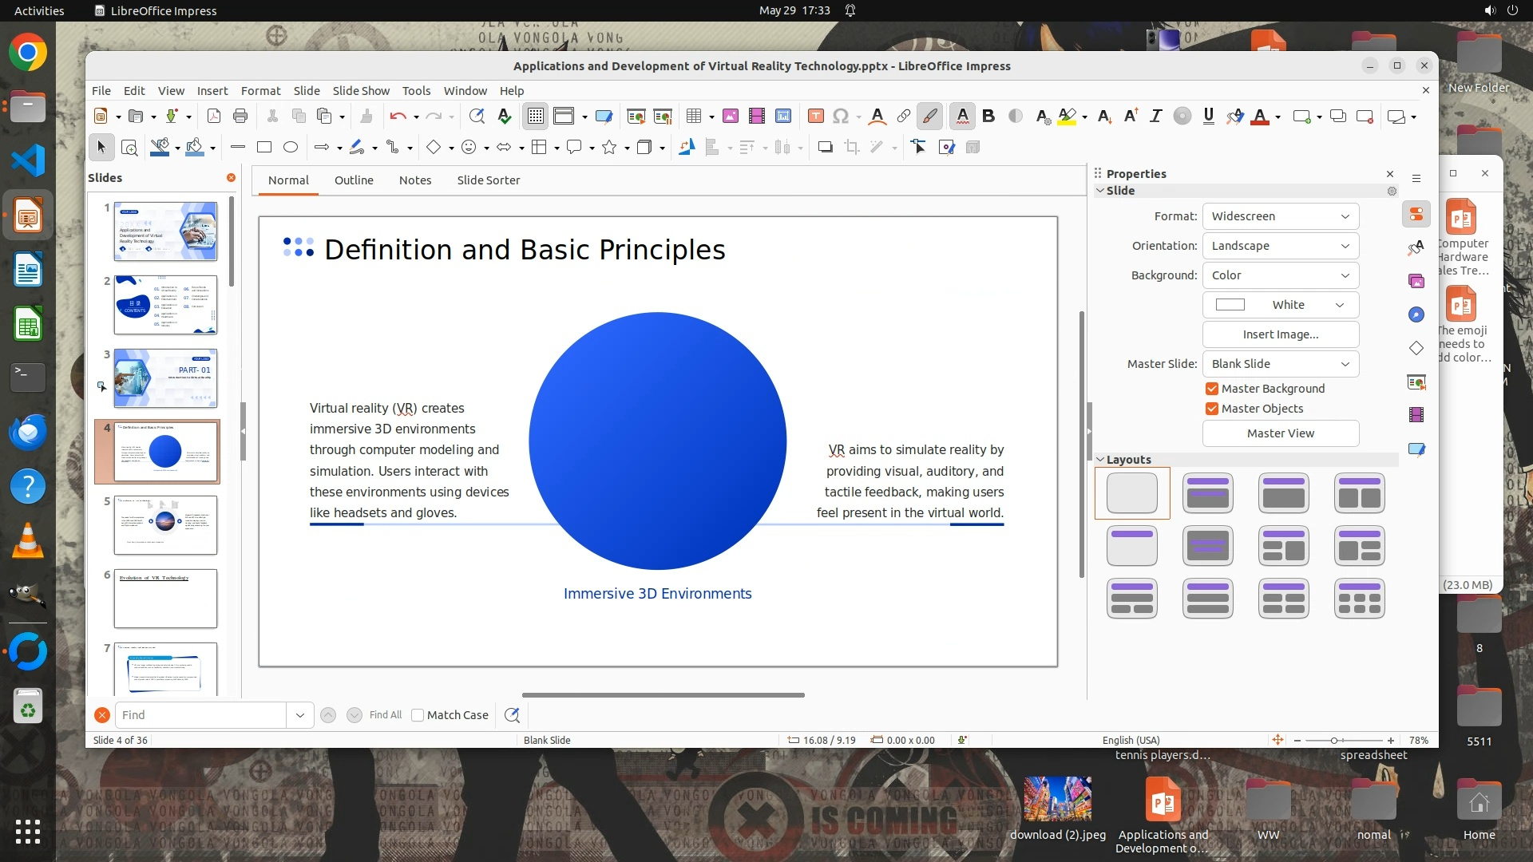Collapse the Layouts section
This screenshot has width=1533, height=862.
pos(1100,460)
